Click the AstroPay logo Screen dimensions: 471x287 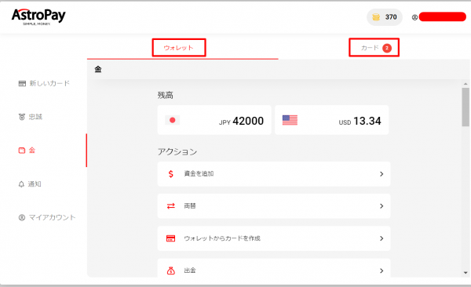coord(38,16)
